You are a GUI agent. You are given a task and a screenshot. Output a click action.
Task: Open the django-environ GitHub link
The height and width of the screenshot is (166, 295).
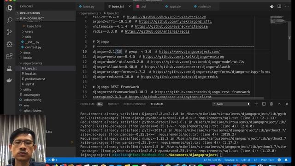point(183,57)
